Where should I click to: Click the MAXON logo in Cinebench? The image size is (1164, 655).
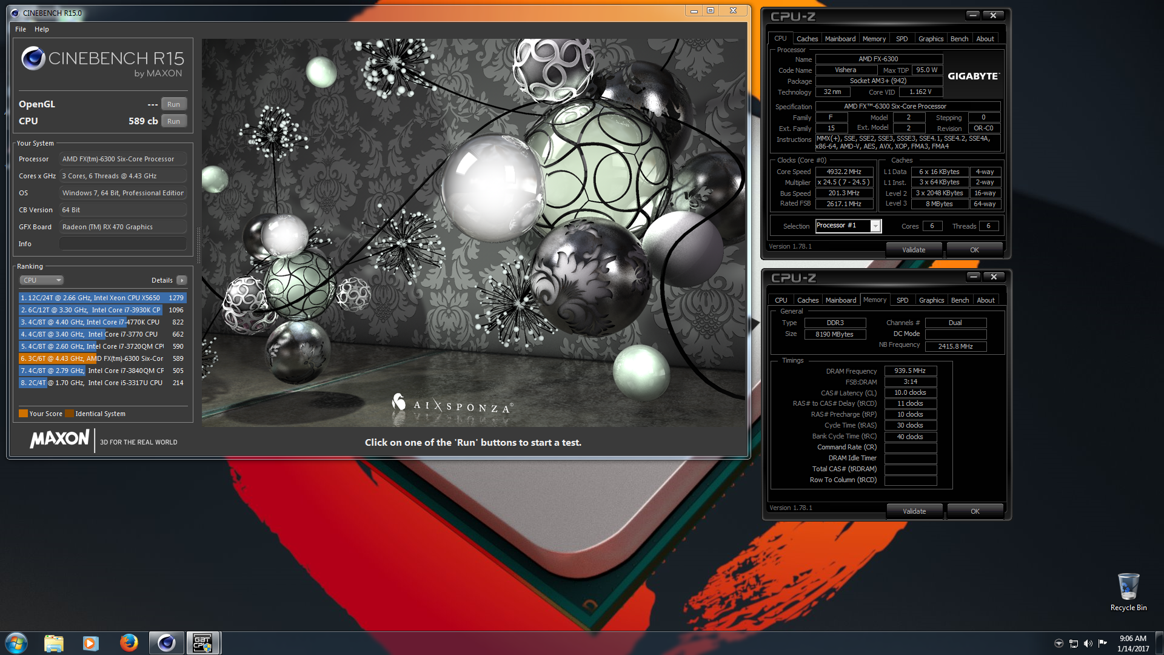[59, 439]
